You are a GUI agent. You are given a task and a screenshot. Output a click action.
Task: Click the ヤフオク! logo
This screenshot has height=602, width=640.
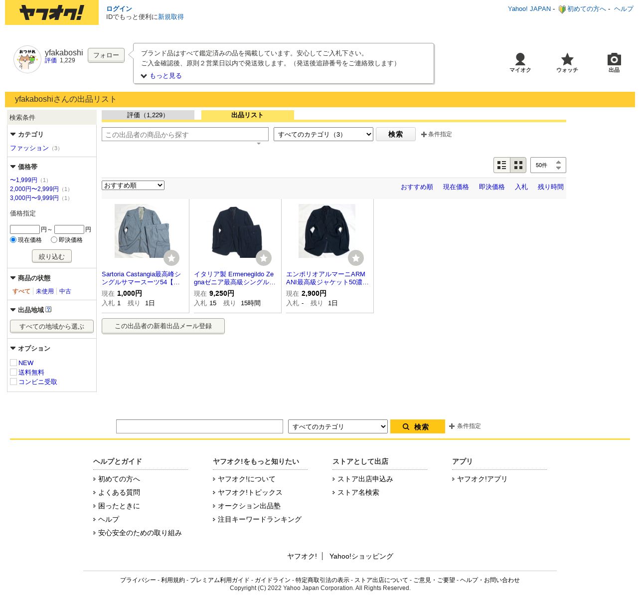(52, 12)
